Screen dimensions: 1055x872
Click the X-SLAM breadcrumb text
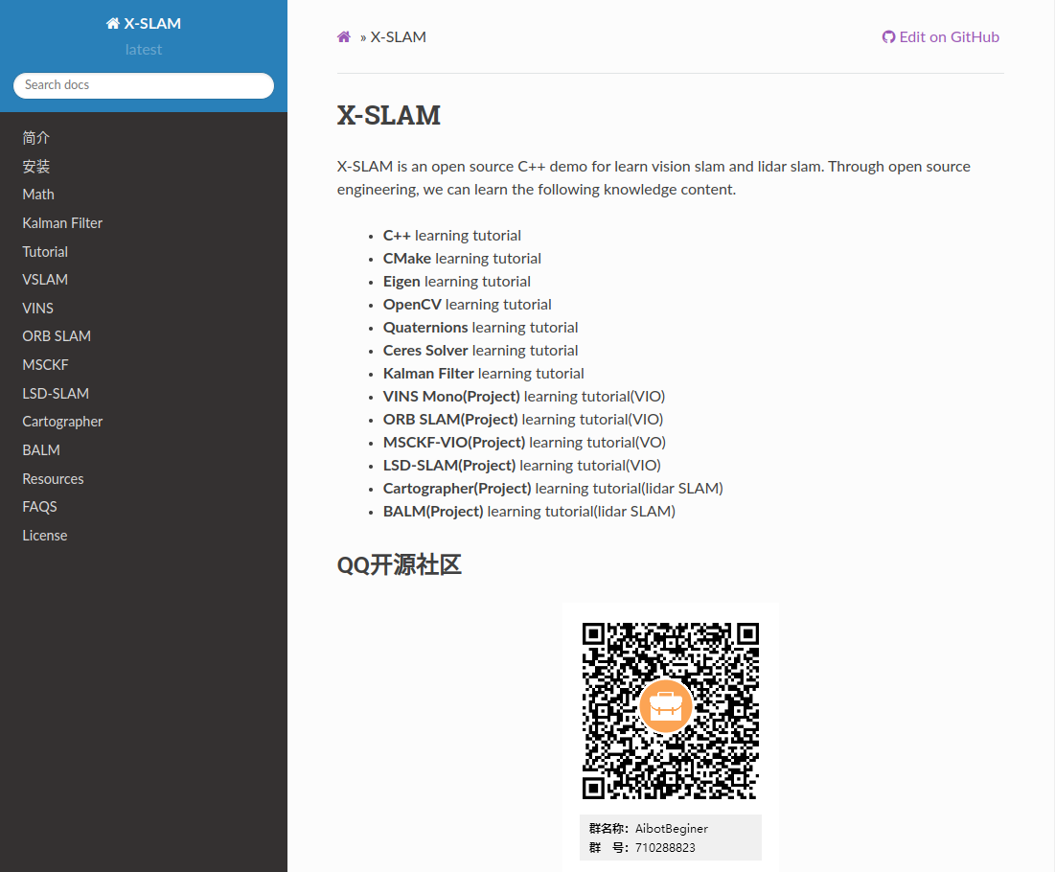(x=399, y=37)
